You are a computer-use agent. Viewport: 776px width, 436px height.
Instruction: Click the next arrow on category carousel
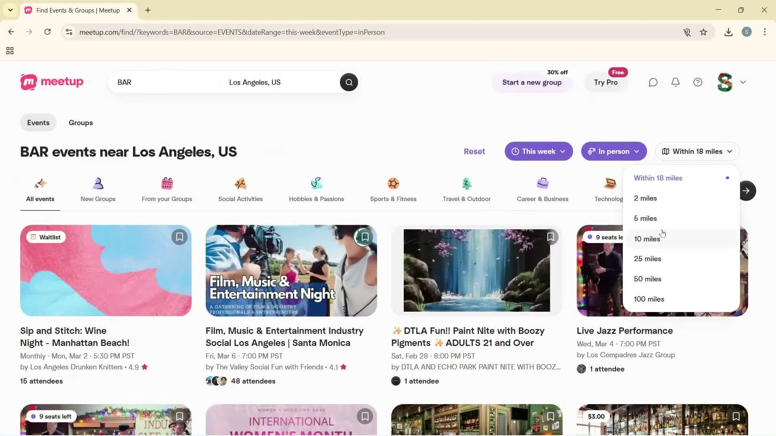[x=747, y=190]
